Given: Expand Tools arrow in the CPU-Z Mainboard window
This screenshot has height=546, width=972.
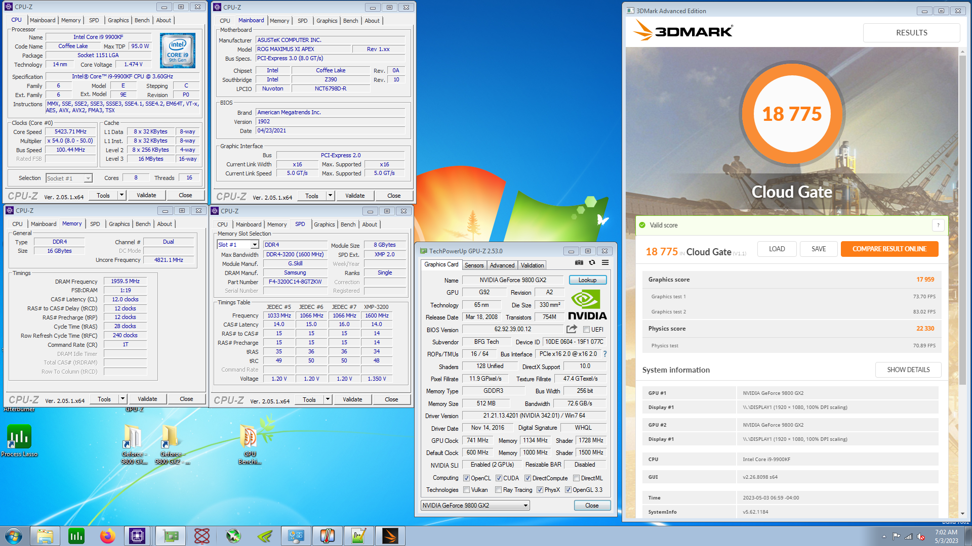Looking at the screenshot, I should (x=330, y=196).
